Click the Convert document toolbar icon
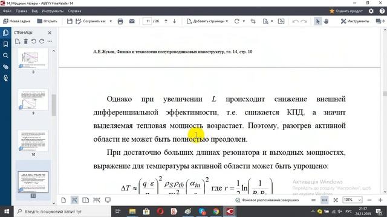Viewport: 387px width, 217px height. coord(281,21)
